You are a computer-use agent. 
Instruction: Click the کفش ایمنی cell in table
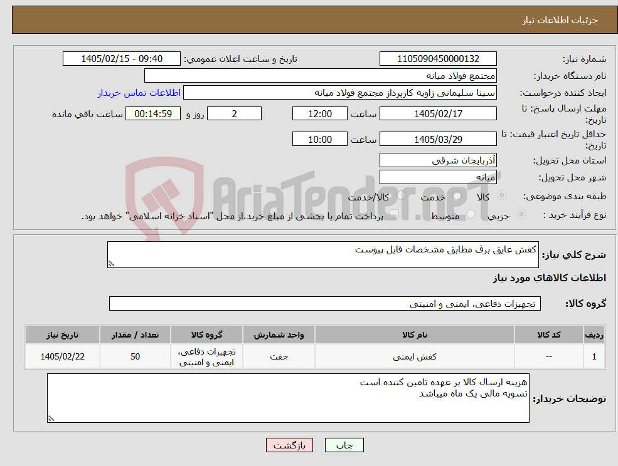[x=414, y=356]
